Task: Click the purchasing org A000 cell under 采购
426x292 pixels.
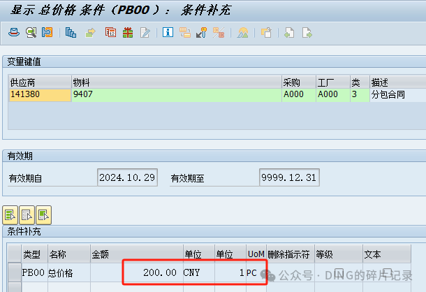Action: pyautogui.click(x=299, y=95)
